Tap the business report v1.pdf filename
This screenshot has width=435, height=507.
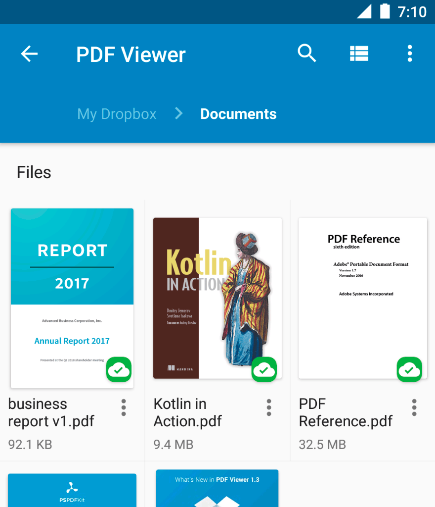pyautogui.click(x=51, y=412)
